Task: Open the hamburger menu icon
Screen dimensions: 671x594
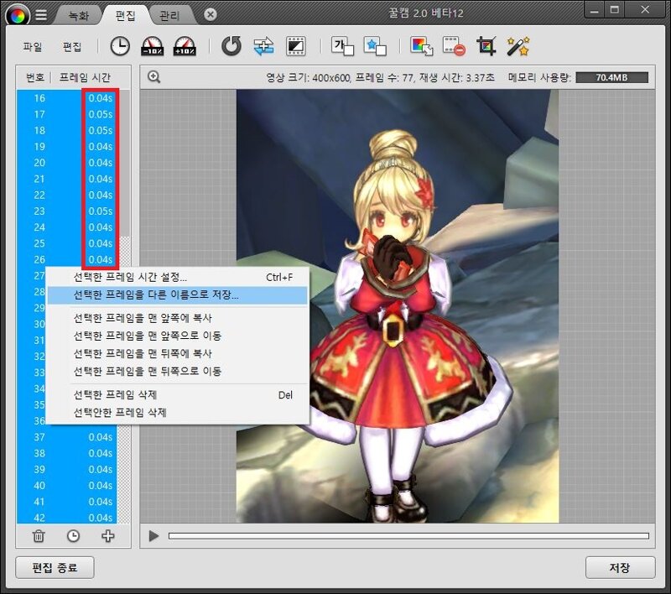Action: 41,15
